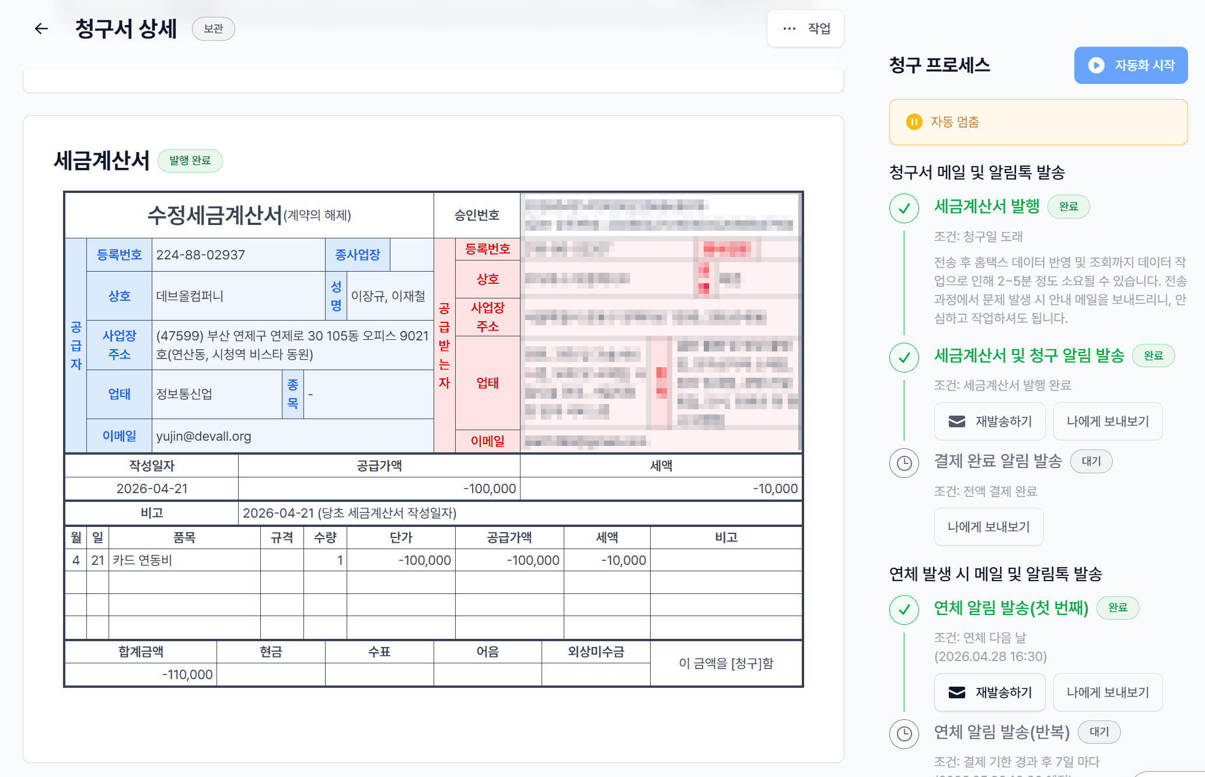Click the clock icon for 결제 완료 알림 발송

click(904, 463)
